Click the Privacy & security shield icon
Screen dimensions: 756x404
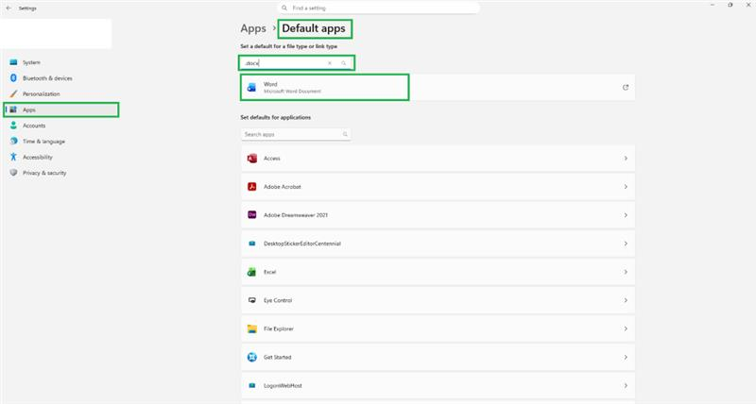pyautogui.click(x=13, y=173)
